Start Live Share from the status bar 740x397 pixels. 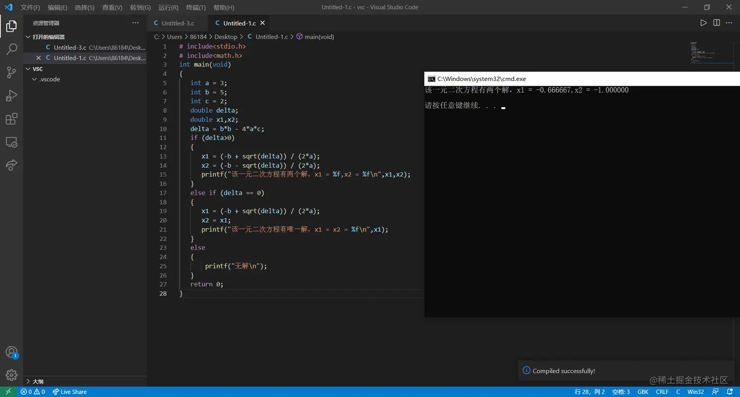tap(69, 392)
